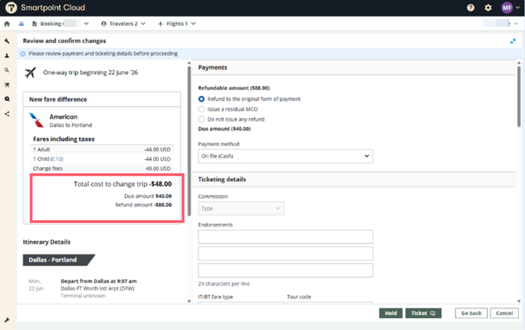The height and width of the screenshot is (330, 525).
Task: Click the home icon in the navigation bar
Action: tap(7, 24)
